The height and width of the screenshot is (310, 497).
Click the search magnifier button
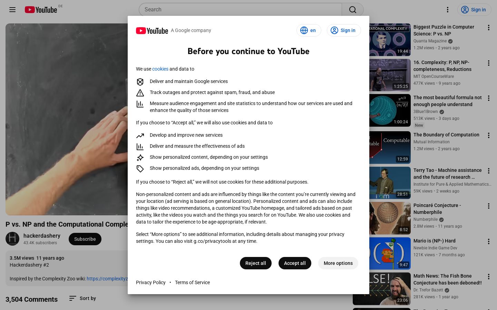coord(352,10)
